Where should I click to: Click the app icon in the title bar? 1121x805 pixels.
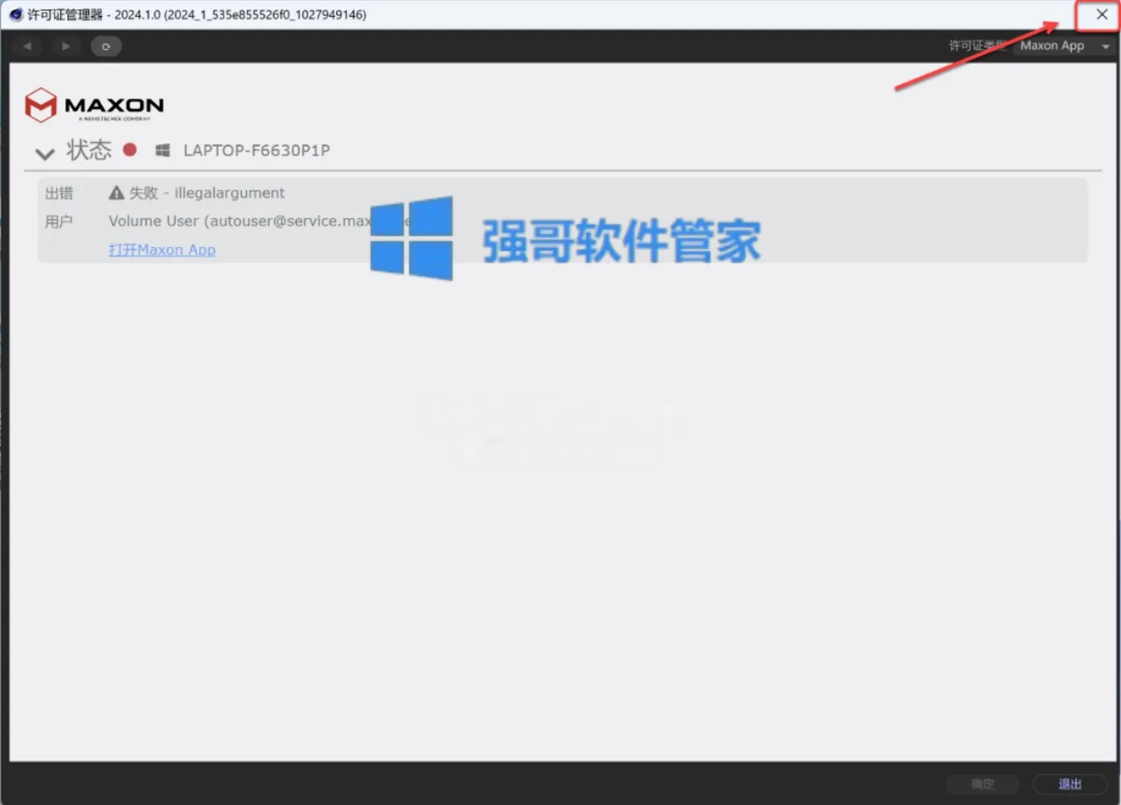16,15
